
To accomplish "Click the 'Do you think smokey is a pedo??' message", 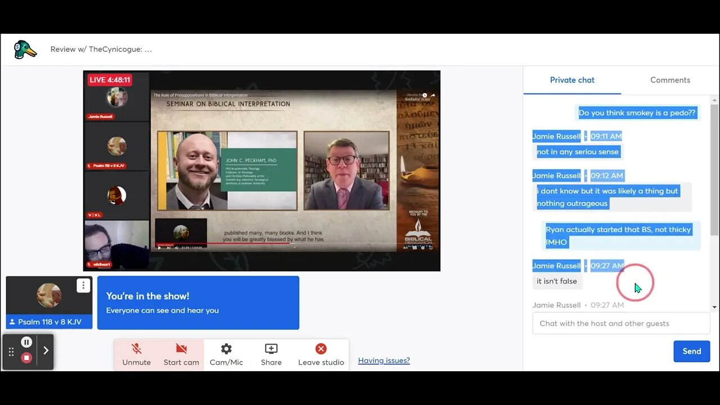I will point(637,112).
